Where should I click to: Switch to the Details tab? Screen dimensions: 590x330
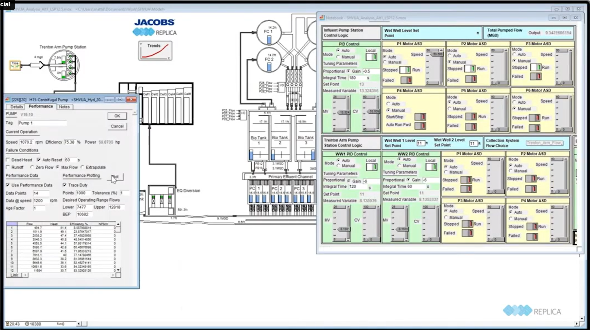(17, 107)
